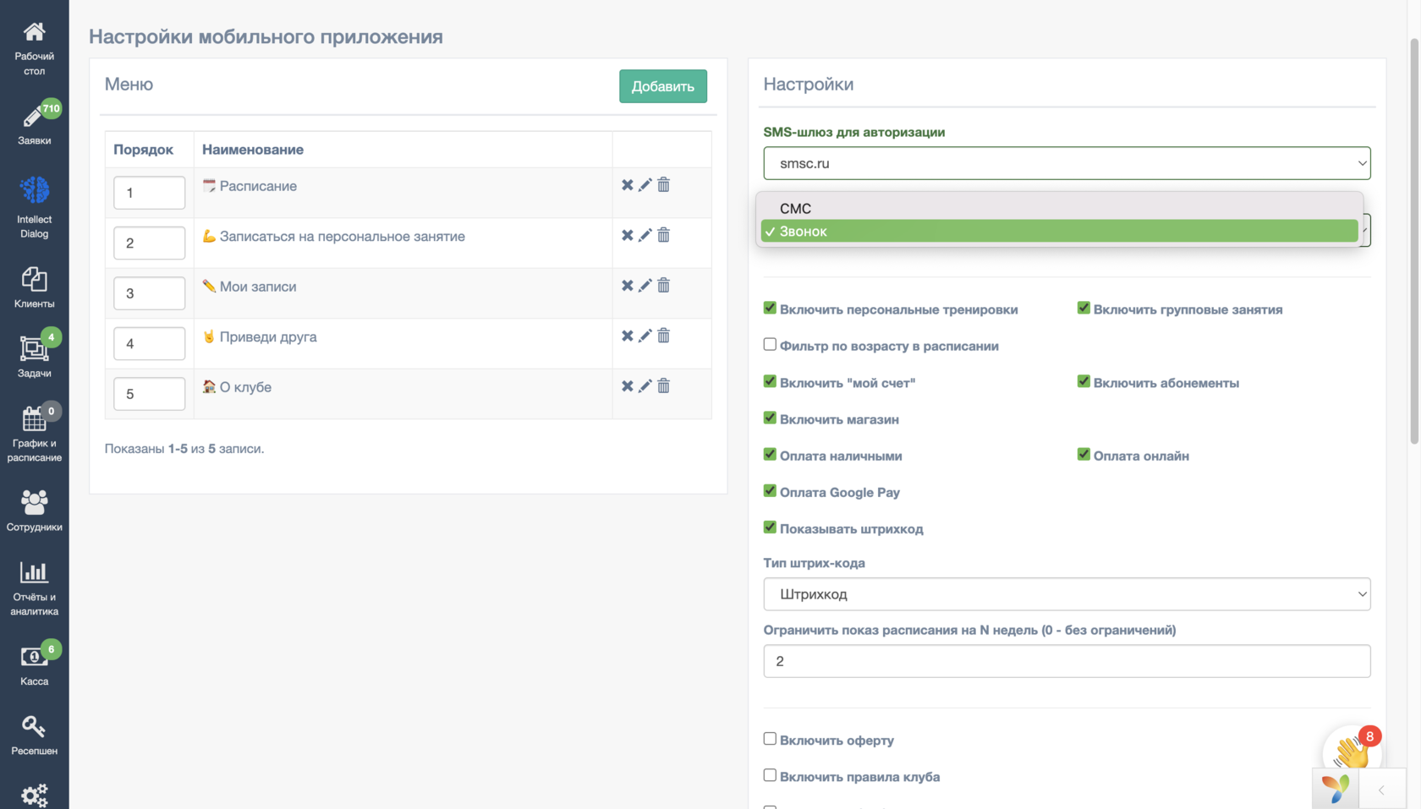Viewport: 1421px width, 809px height.
Task: Toggle Показывать штрихкод checkbox
Action: click(x=770, y=527)
